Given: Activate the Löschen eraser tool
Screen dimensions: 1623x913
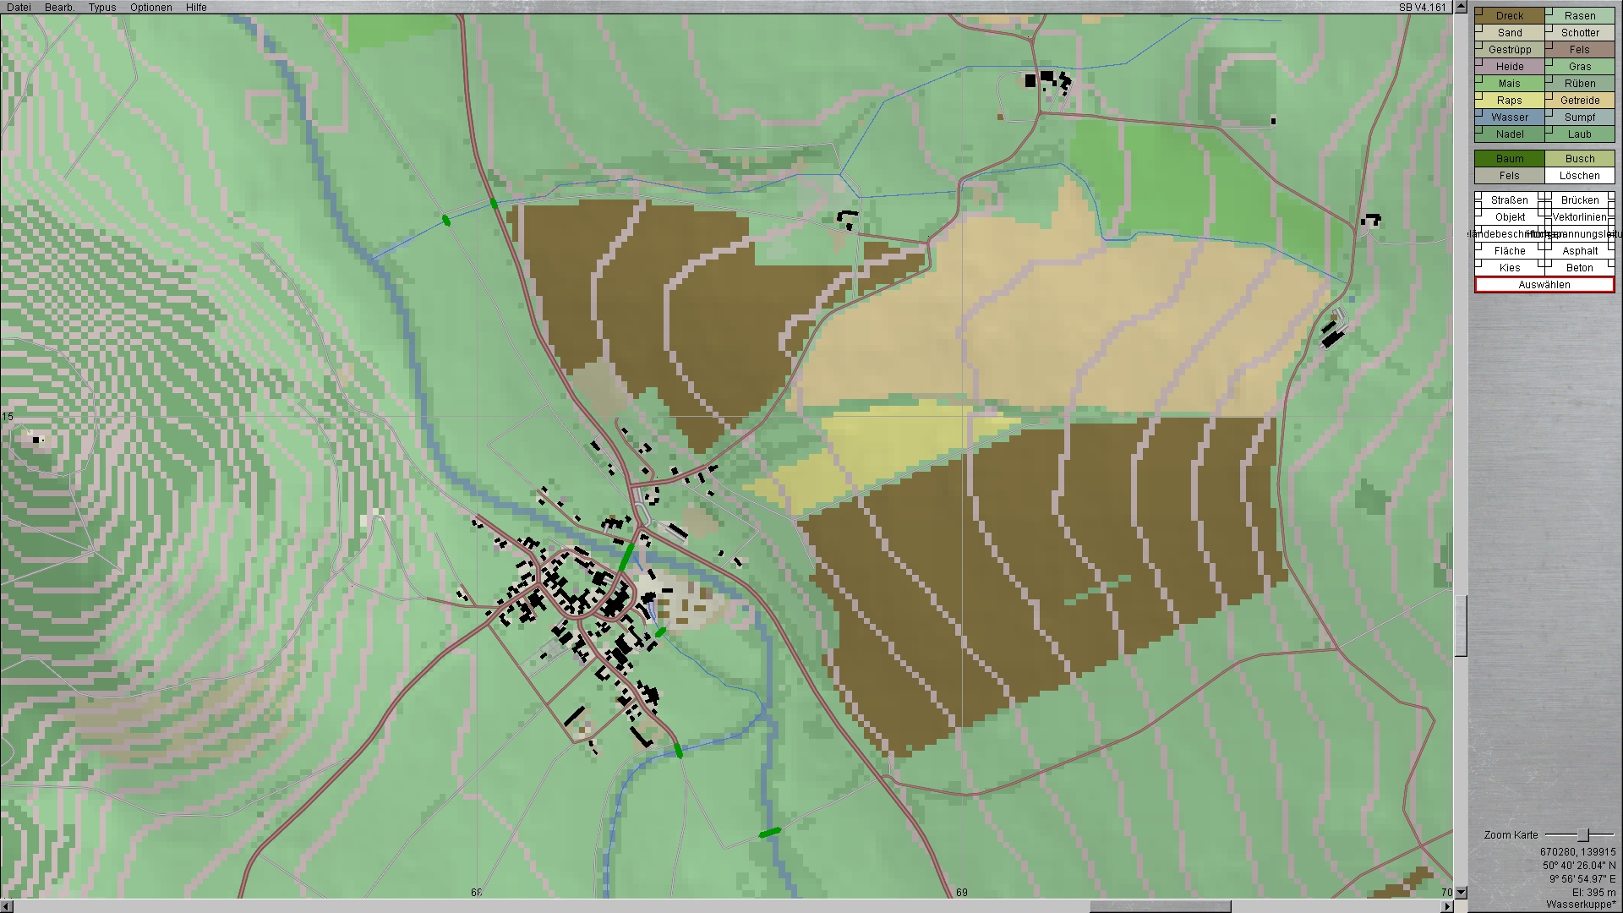Looking at the screenshot, I should pyautogui.click(x=1580, y=176).
